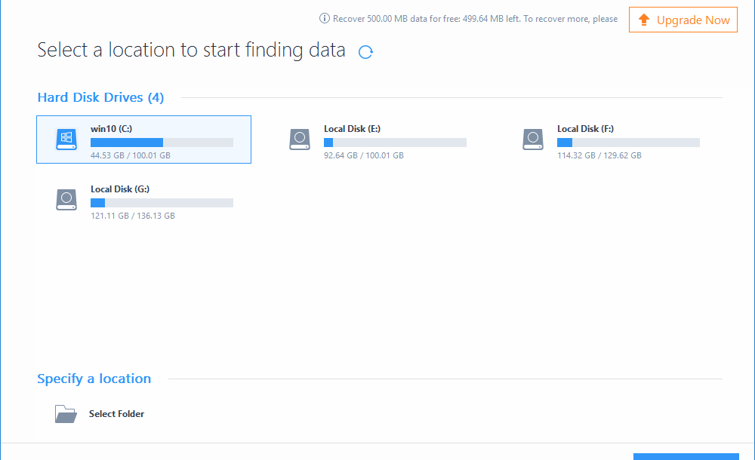This screenshot has width=755, height=460.
Task: Open the Select Folder location option
Action: tap(116, 414)
